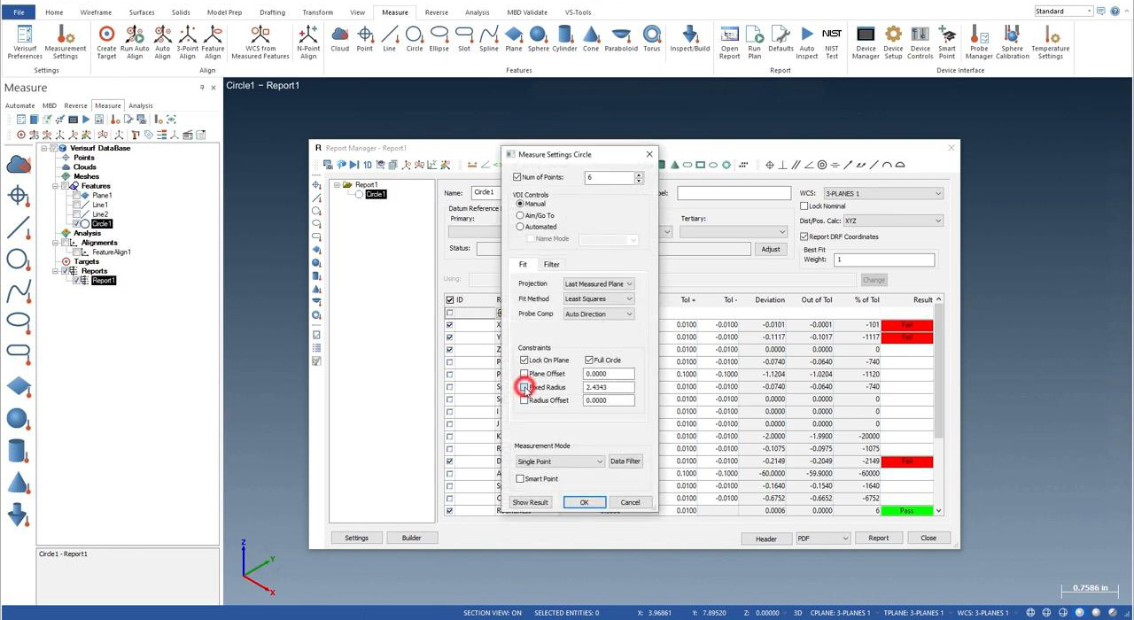Open the Fit Method dropdown
Image resolution: width=1134 pixels, height=620 pixels.
598,298
